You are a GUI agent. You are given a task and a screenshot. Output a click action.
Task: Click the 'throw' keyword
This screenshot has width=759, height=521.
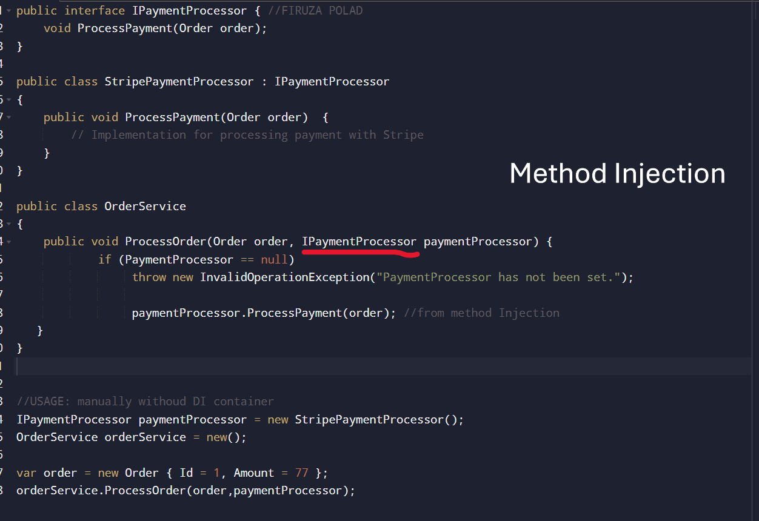click(149, 277)
